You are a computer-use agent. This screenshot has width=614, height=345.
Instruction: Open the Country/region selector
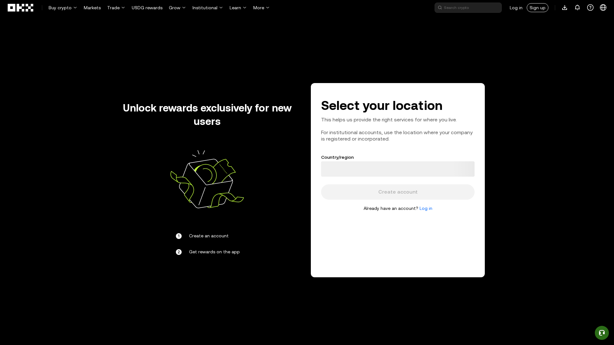click(398, 169)
